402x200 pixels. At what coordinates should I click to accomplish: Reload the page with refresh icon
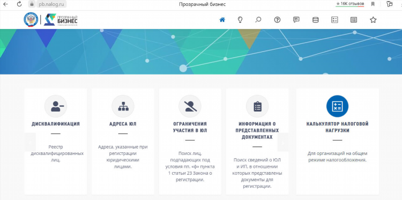19,4
